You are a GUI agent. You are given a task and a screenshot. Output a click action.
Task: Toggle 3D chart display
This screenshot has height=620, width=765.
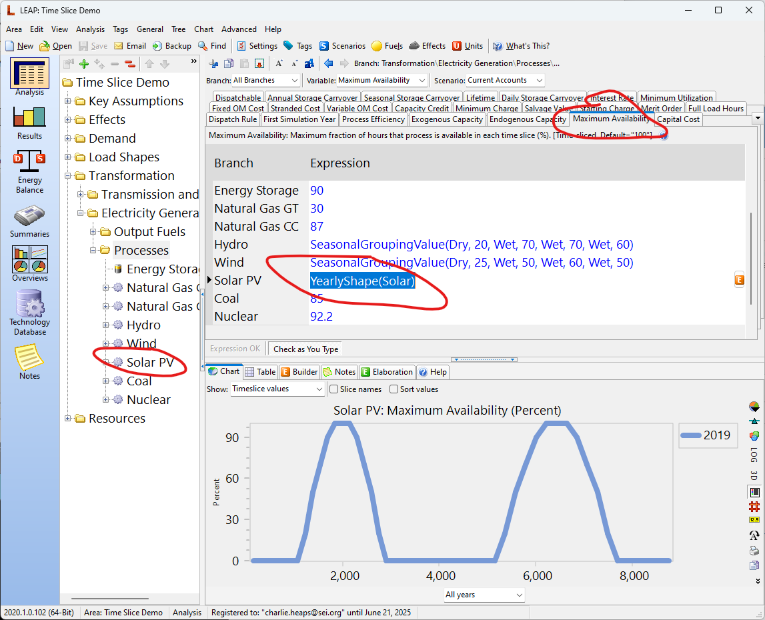pos(754,475)
